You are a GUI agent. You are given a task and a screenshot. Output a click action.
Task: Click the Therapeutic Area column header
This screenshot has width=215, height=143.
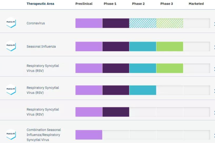click(x=40, y=4)
